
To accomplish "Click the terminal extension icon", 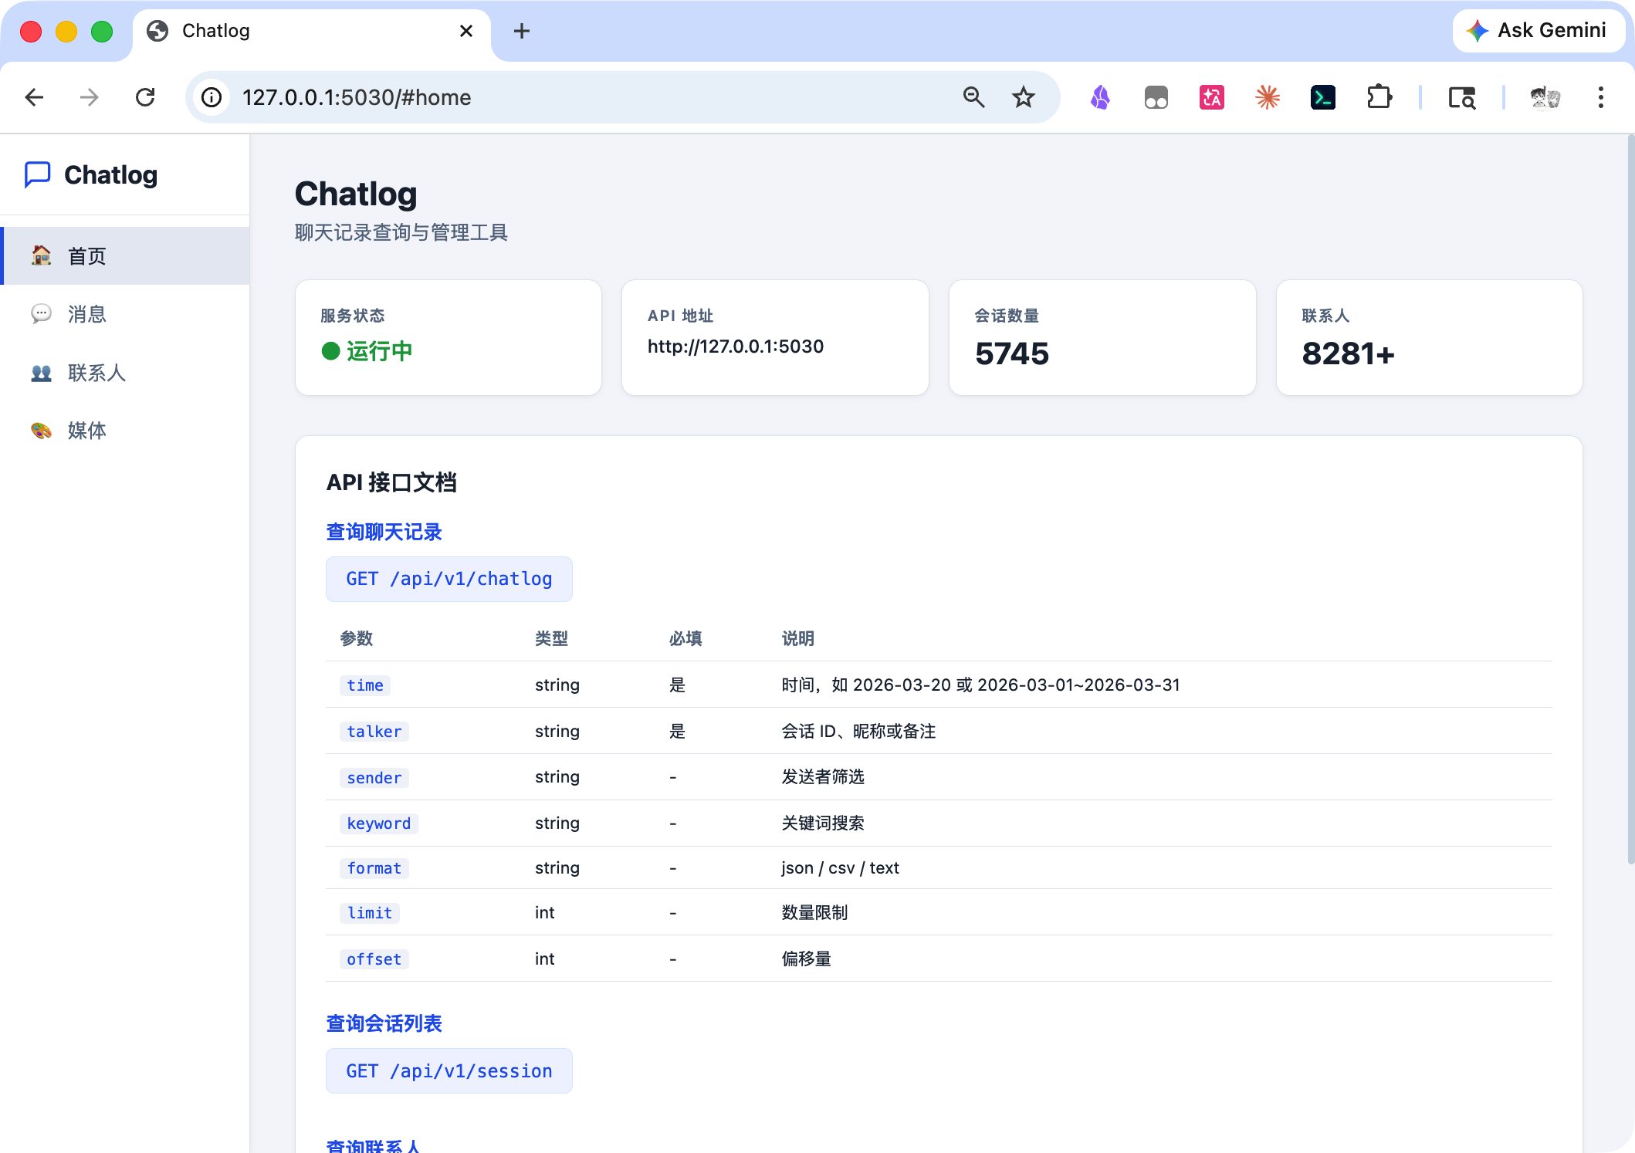I will 1323,97.
